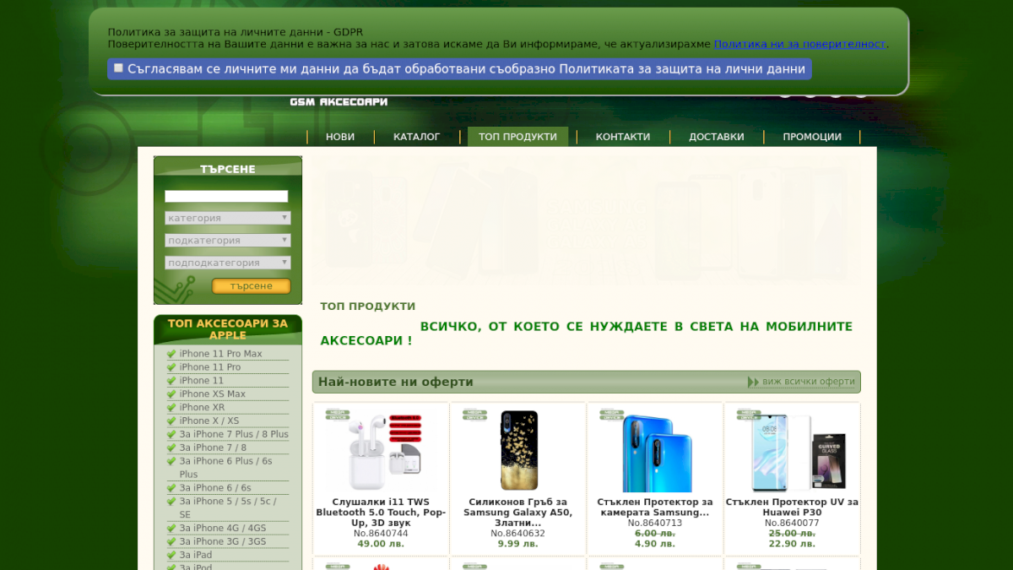Click the green check icon beside iPhone 11 Pro Max

[171, 354]
